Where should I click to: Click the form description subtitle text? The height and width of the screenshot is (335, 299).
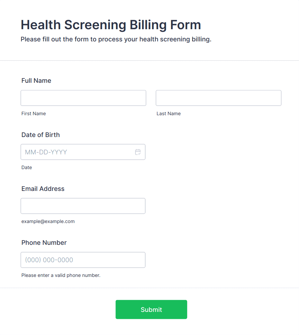point(116,39)
